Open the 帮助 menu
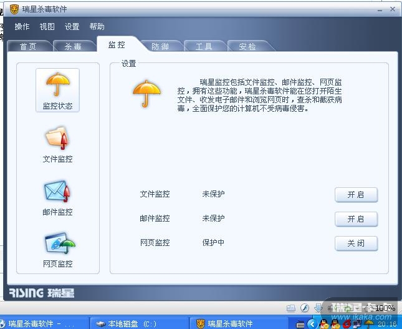 (97, 26)
